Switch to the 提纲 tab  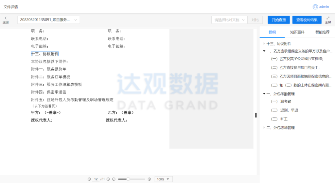point(272,32)
